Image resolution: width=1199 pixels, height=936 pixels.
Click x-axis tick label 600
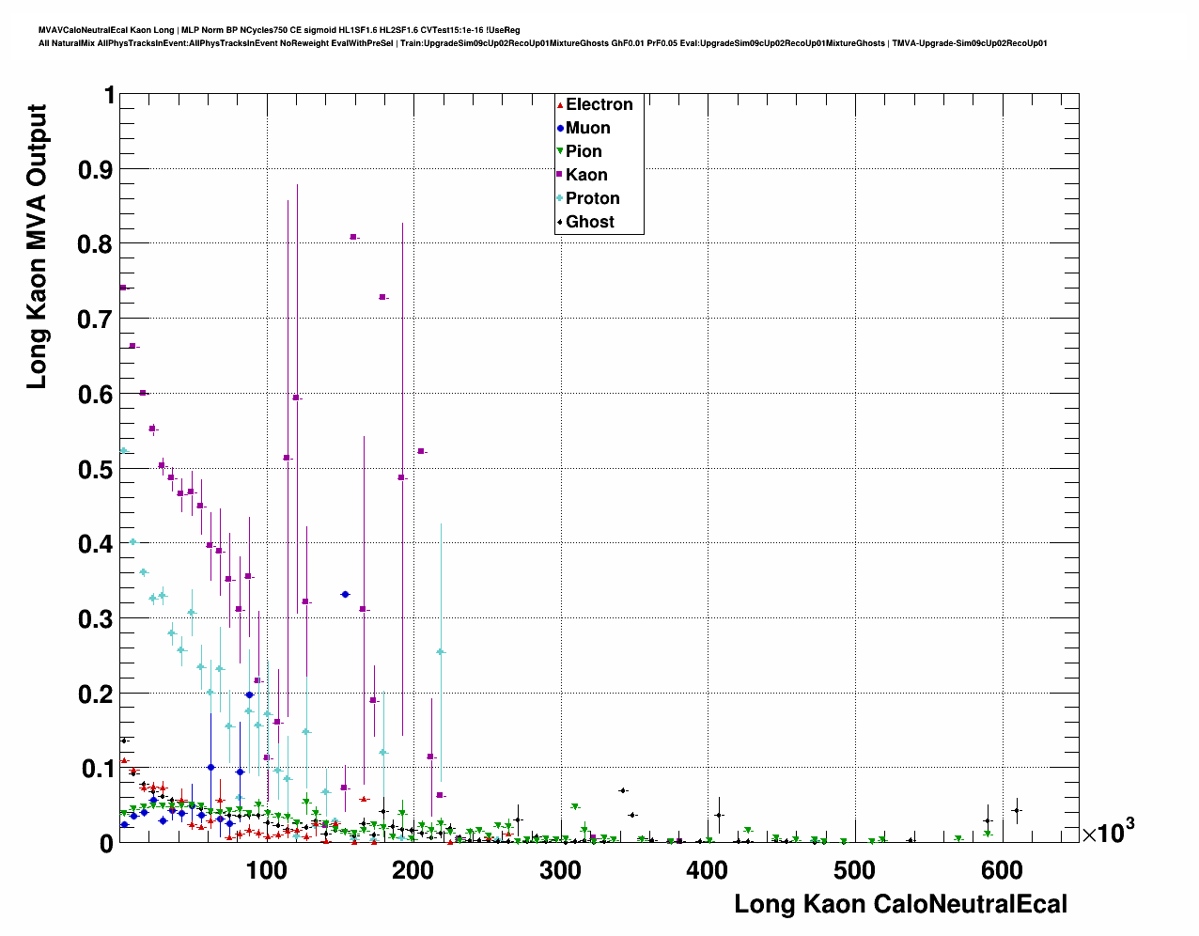tap(1002, 870)
